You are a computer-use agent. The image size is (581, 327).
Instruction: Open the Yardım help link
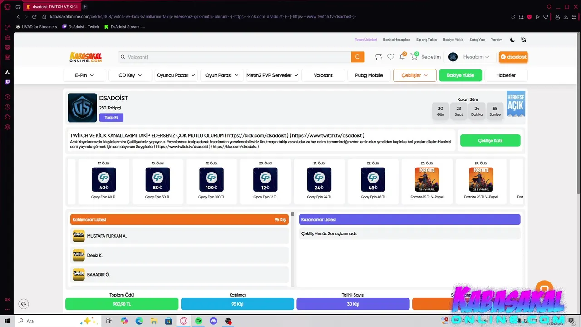click(x=497, y=40)
